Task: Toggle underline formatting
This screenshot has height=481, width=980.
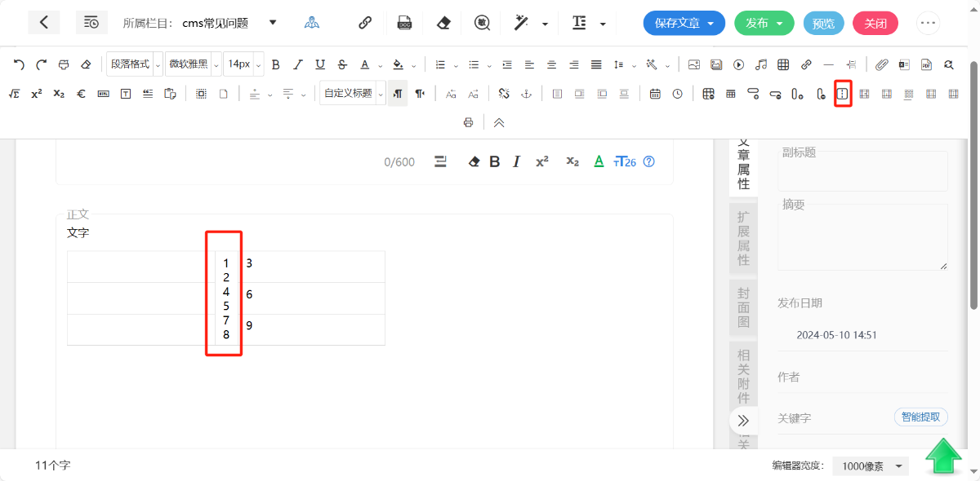Action: (x=320, y=64)
